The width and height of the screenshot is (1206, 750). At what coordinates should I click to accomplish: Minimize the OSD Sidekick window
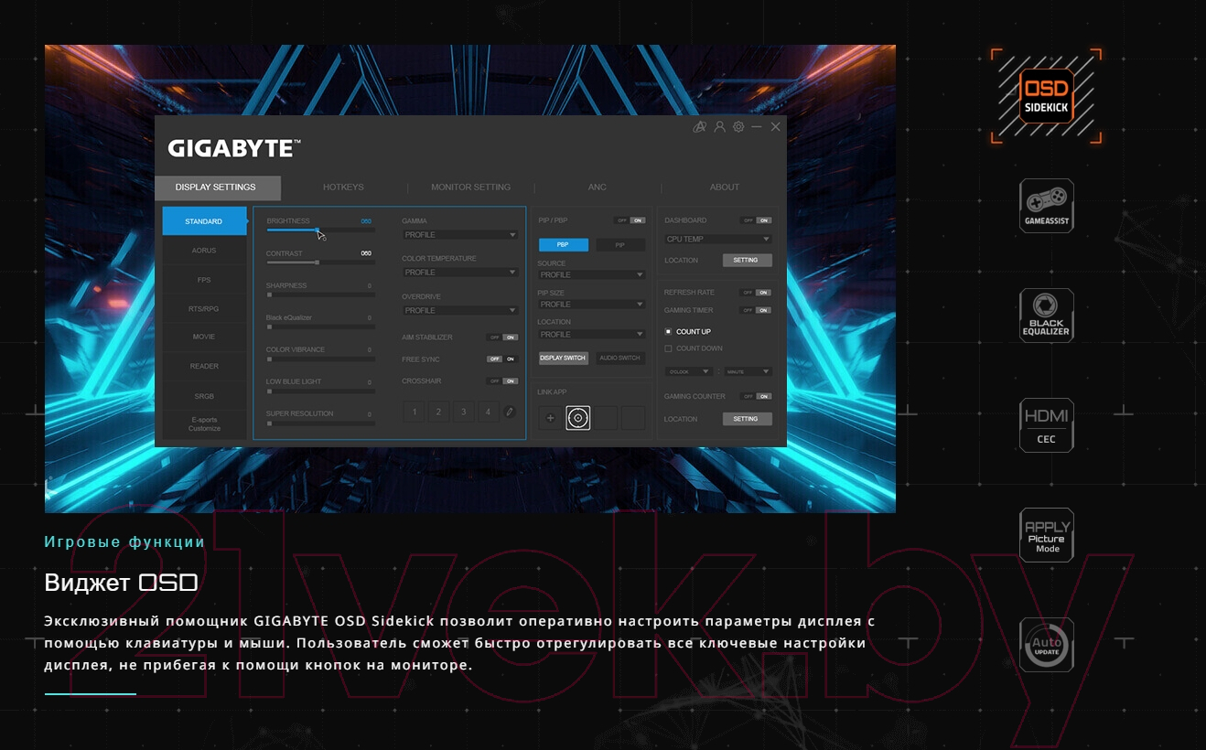pyautogui.click(x=757, y=127)
